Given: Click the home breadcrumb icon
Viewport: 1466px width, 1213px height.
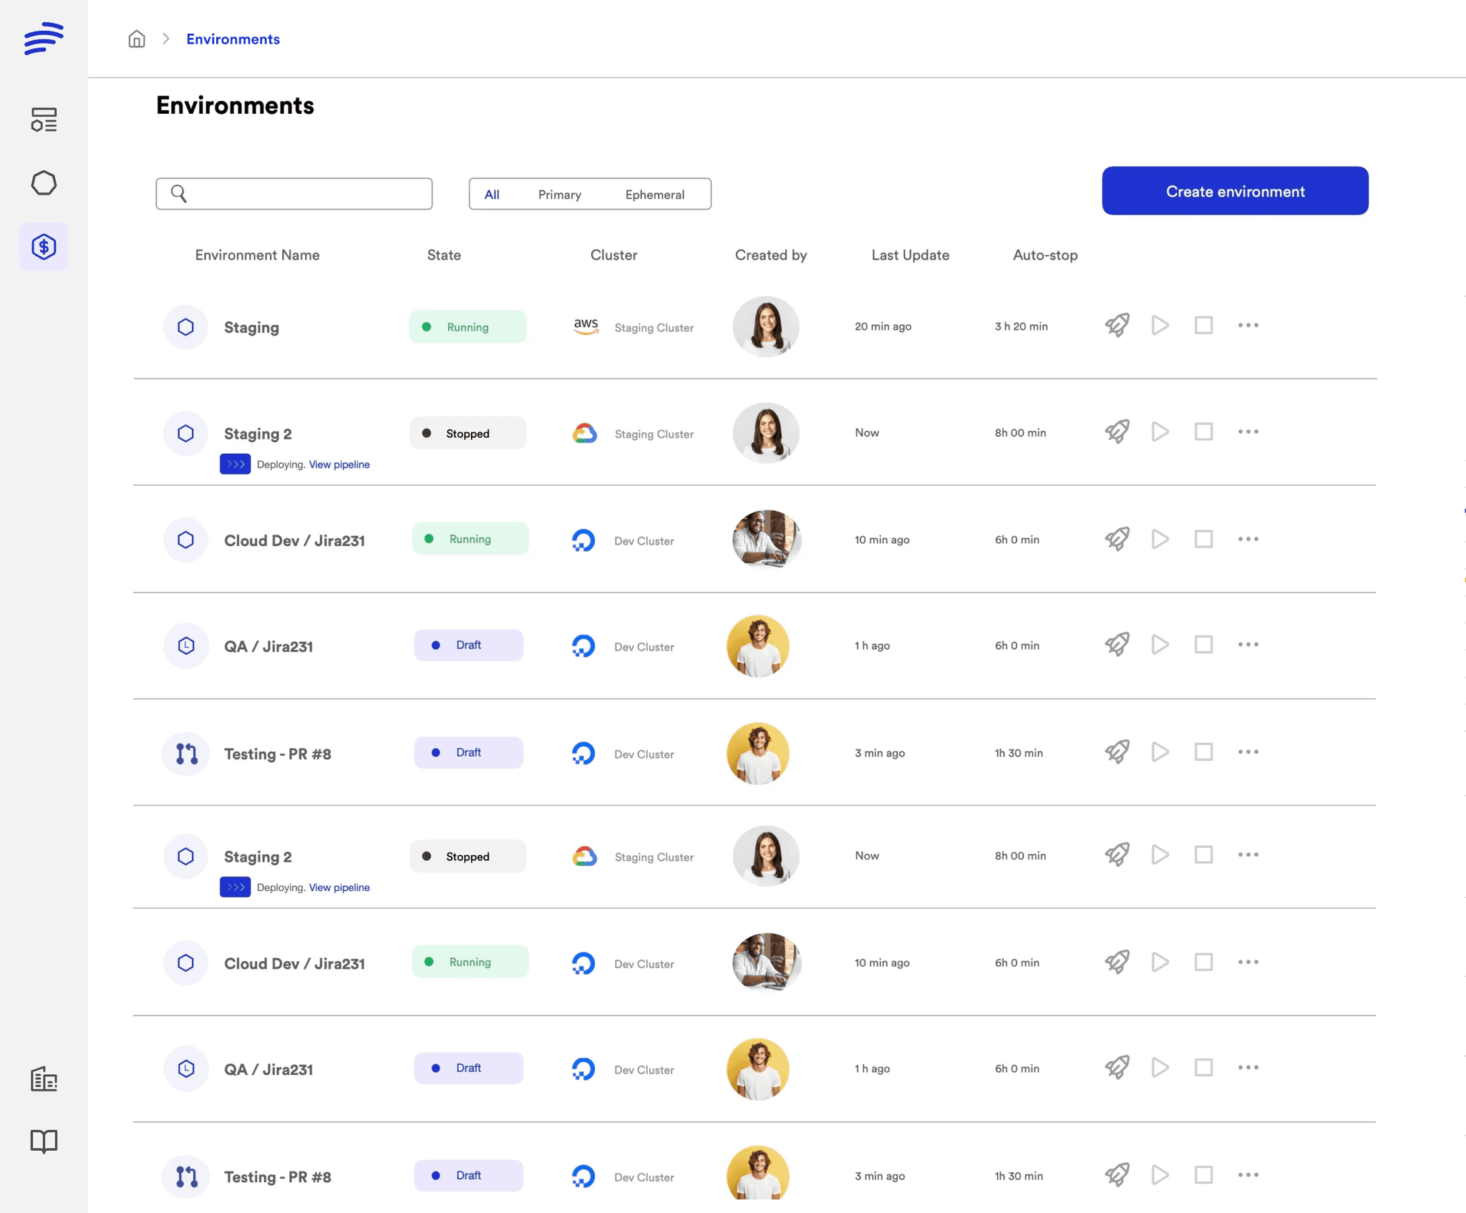Looking at the screenshot, I should (x=136, y=39).
